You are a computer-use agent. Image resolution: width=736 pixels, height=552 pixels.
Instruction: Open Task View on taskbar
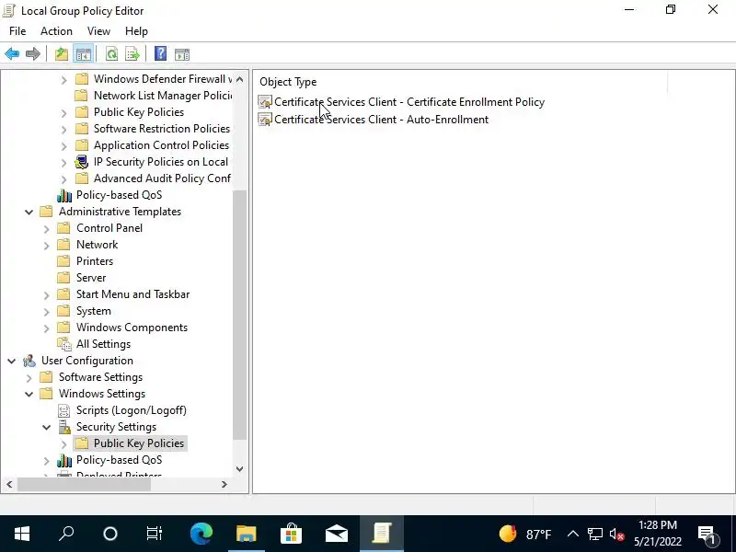(x=155, y=534)
